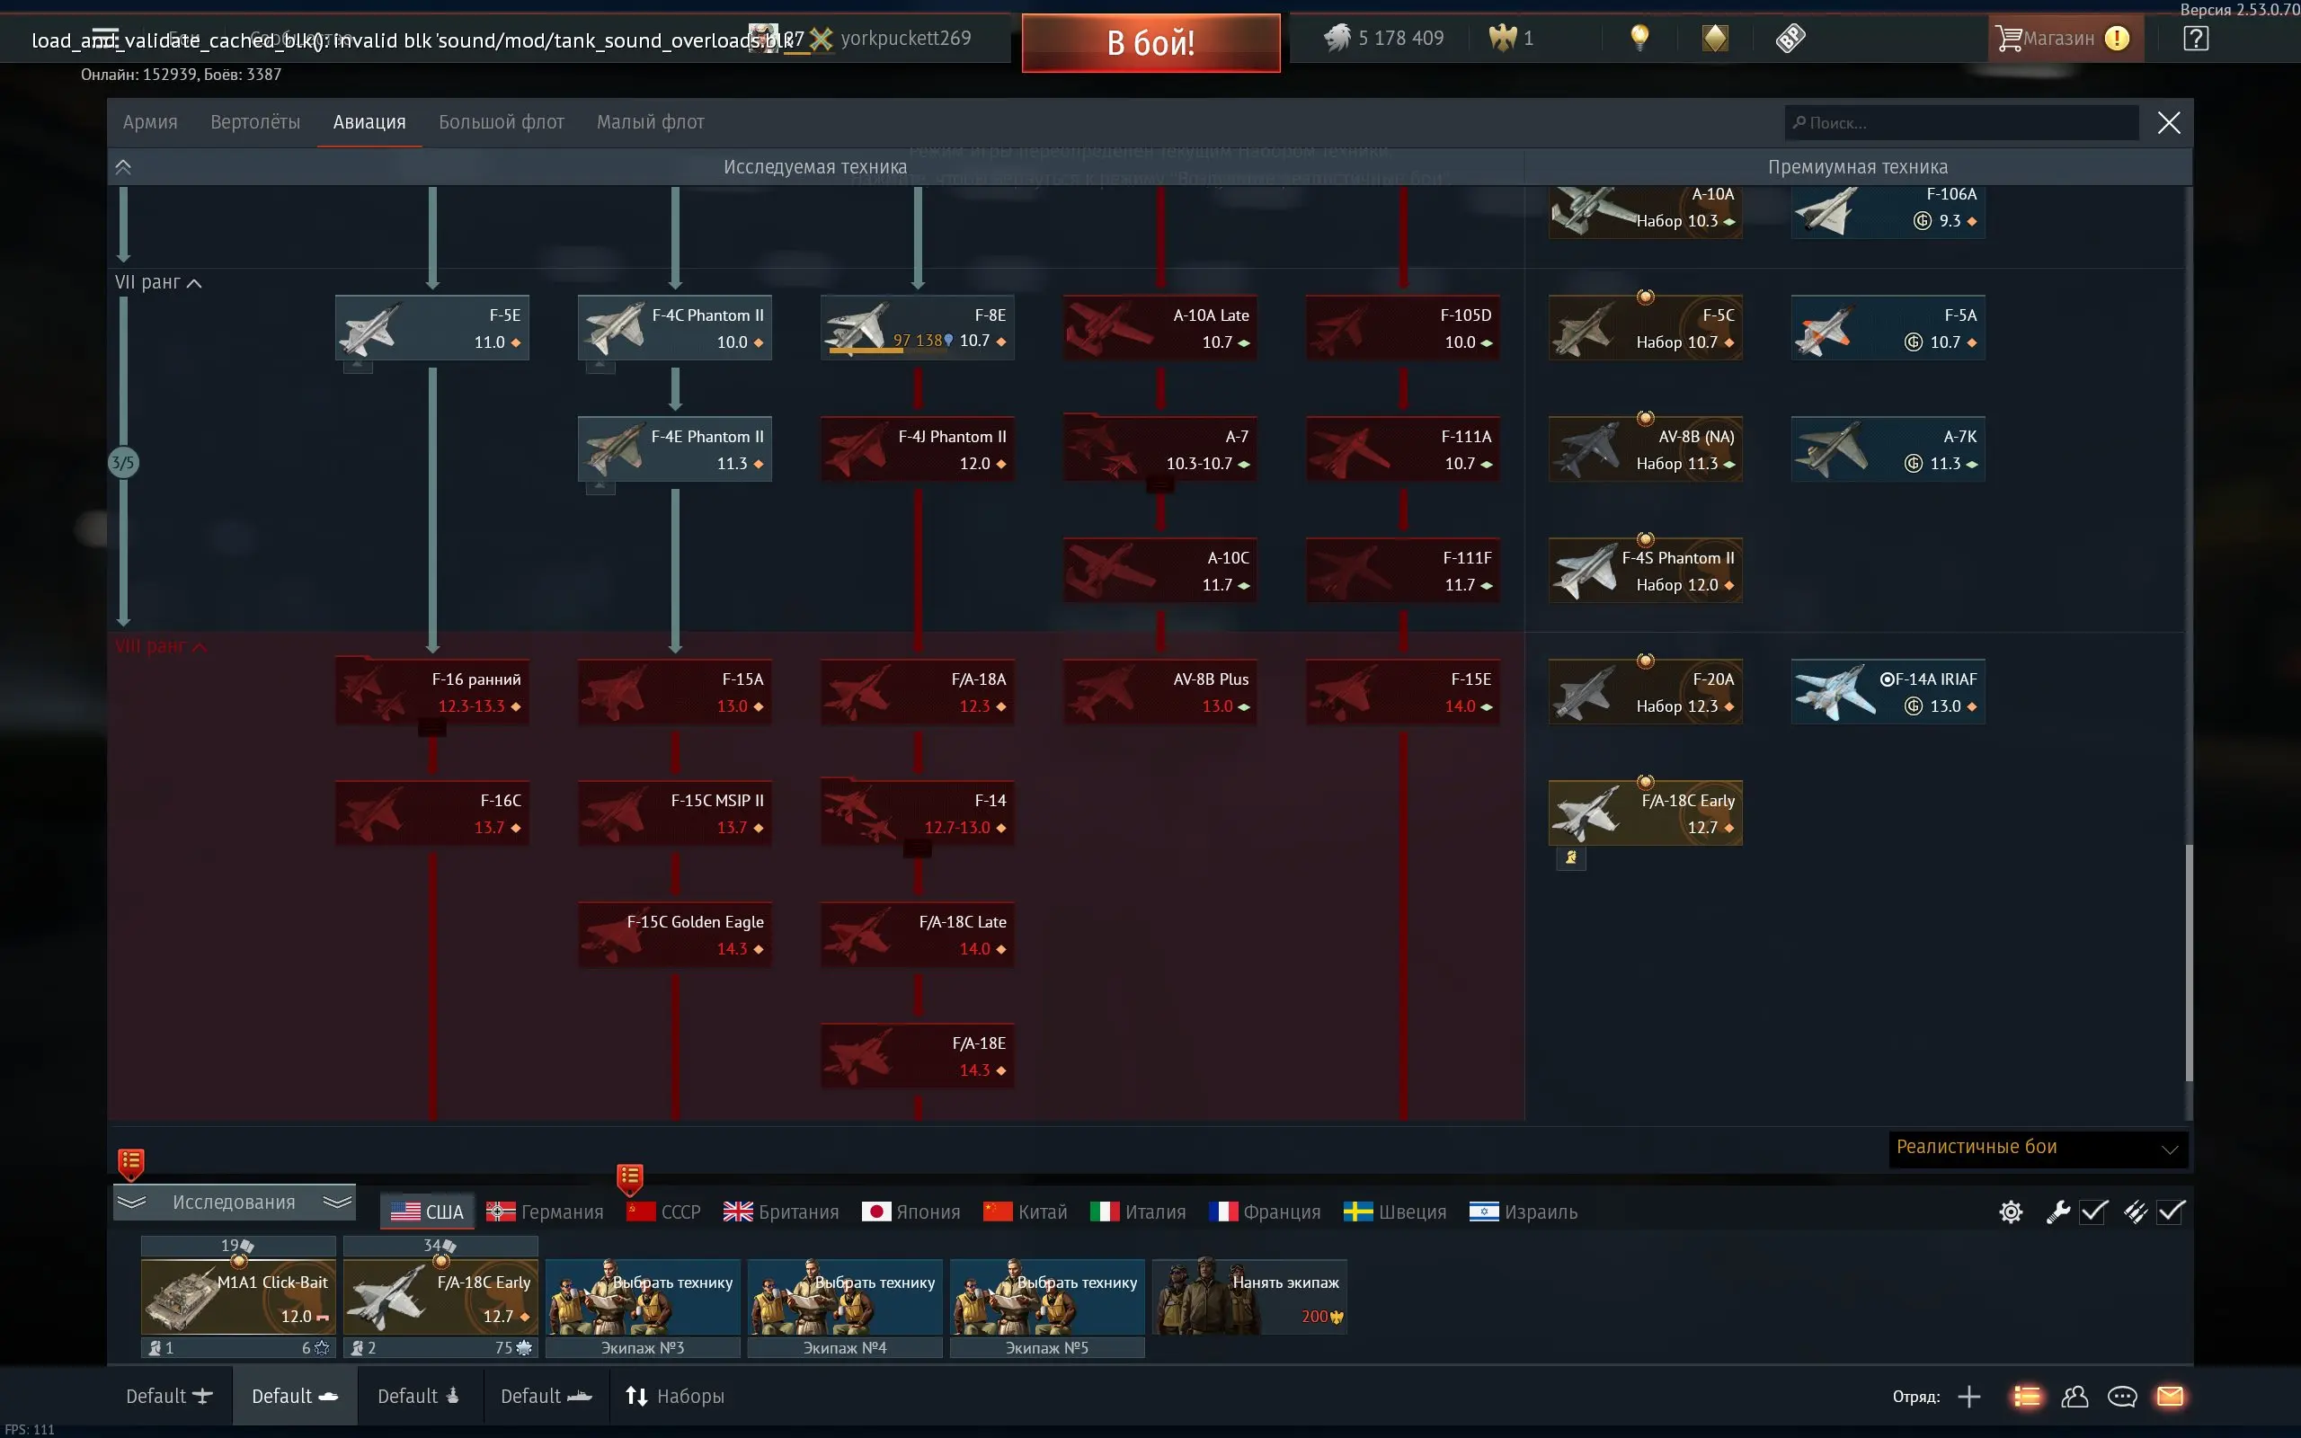Toggle the auto-refill ammunition checkbox

2171,1212
